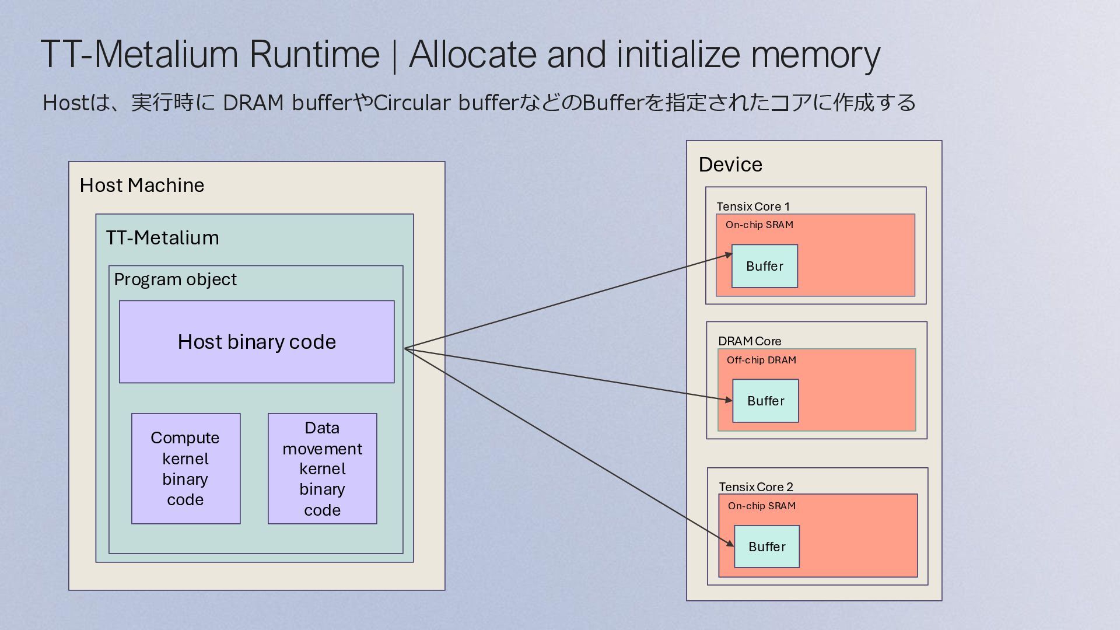
Task: Click the 'Device' label
Action: click(x=730, y=164)
